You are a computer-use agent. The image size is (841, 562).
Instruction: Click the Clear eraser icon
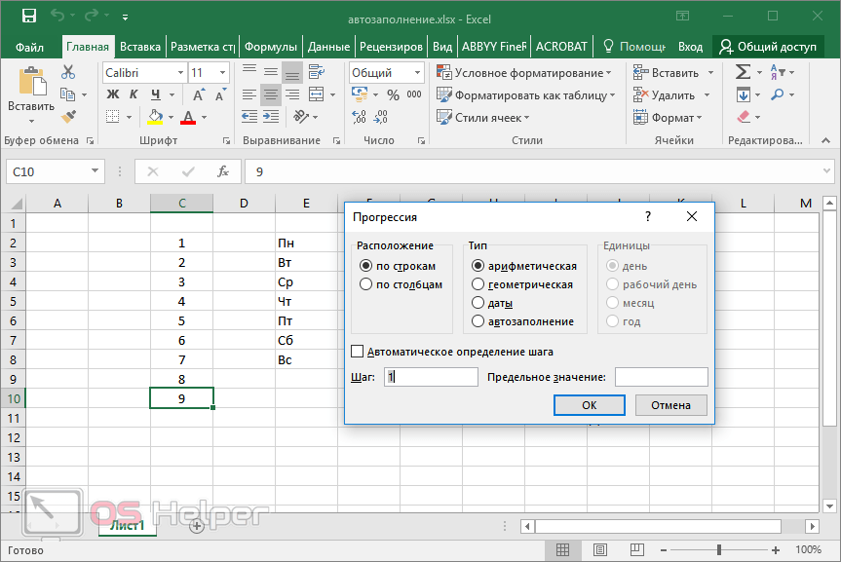coord(743,117)
